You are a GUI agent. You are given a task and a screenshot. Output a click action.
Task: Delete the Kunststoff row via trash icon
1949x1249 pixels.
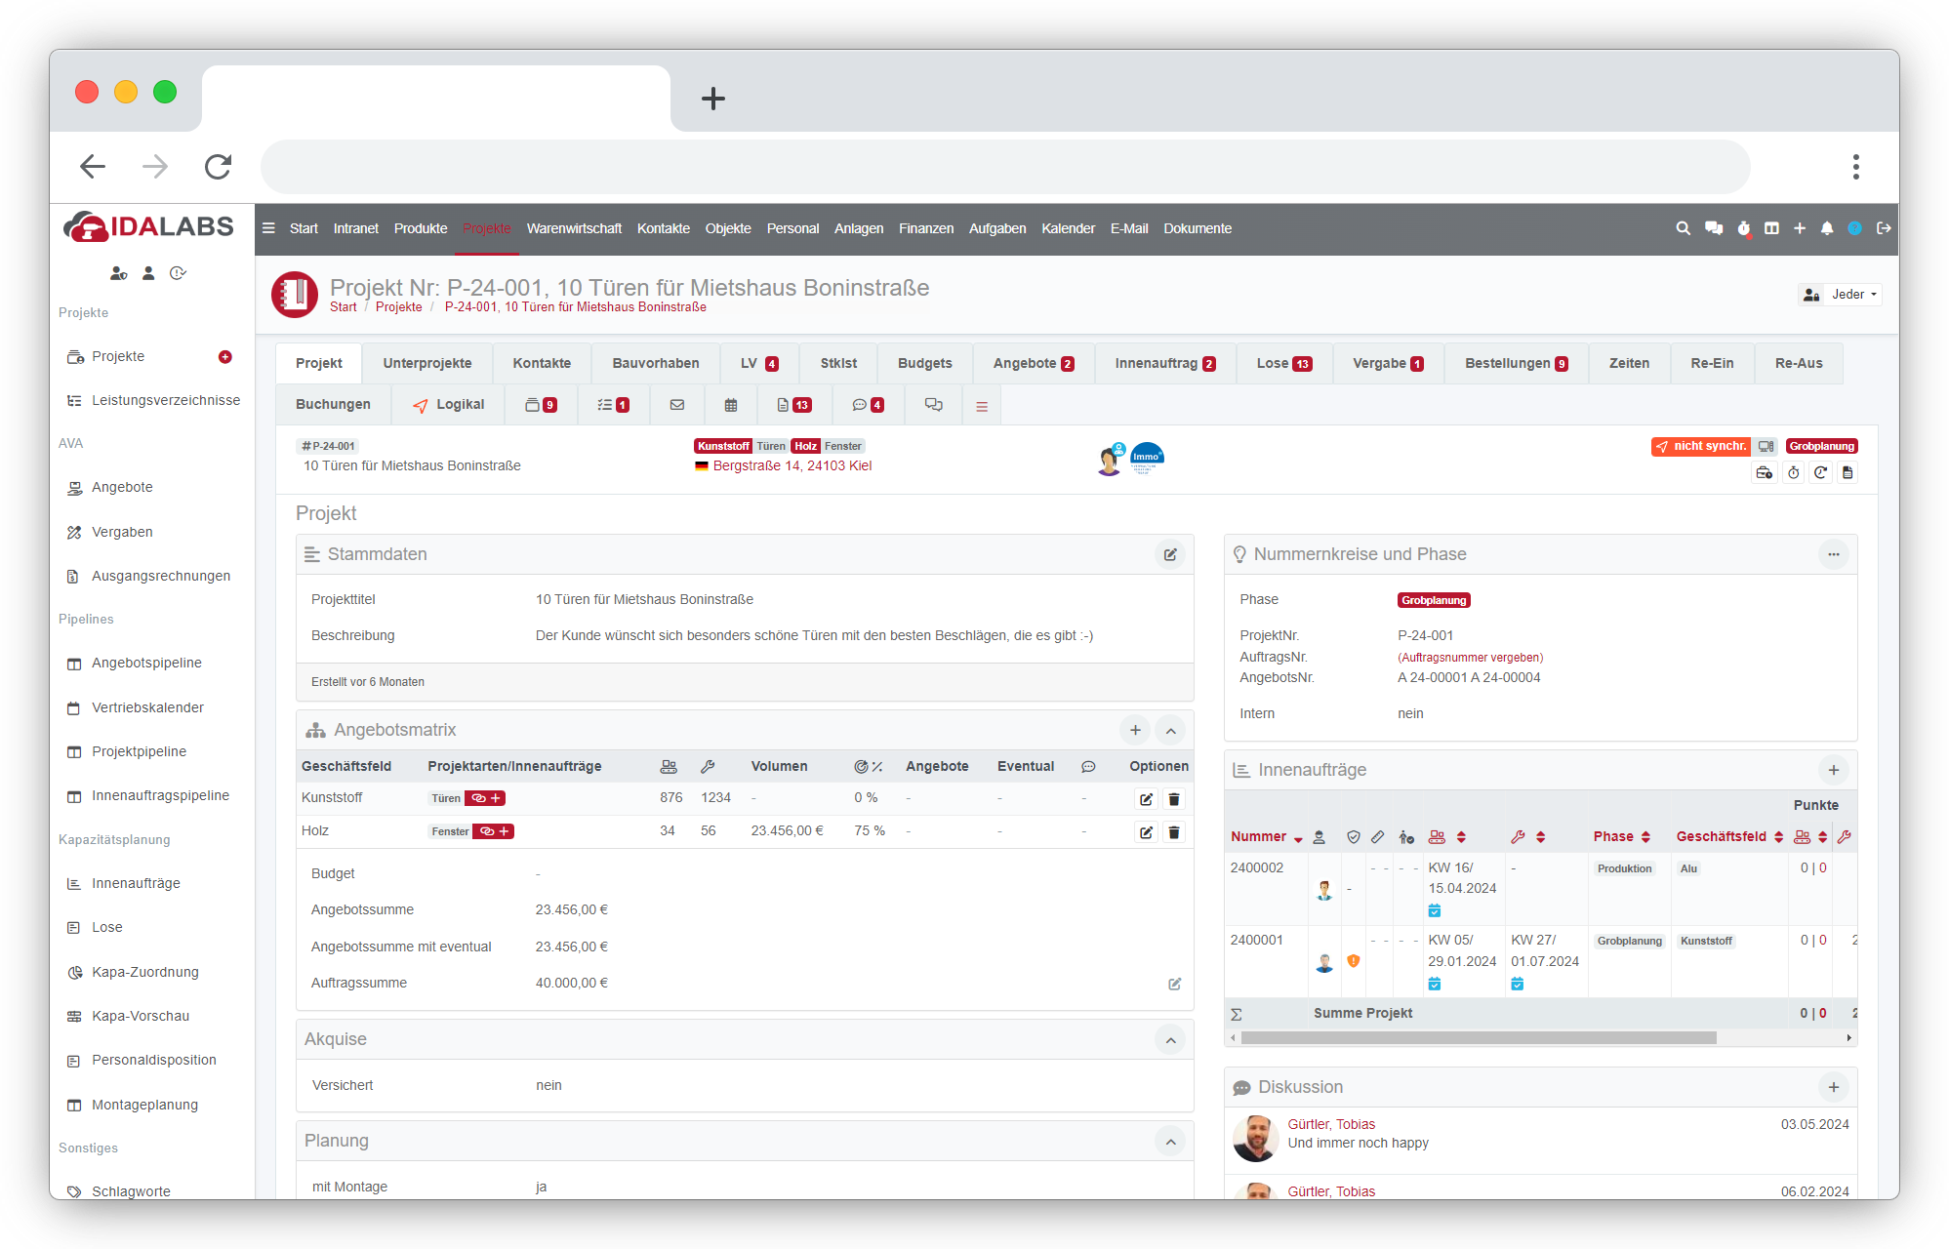(1174, 799)
